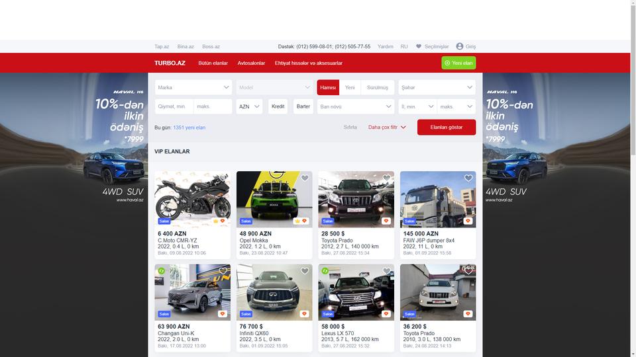Open the Bina.az site link
Screen dimensions: 636x357
pyautogui.click(x=185, y=46)
